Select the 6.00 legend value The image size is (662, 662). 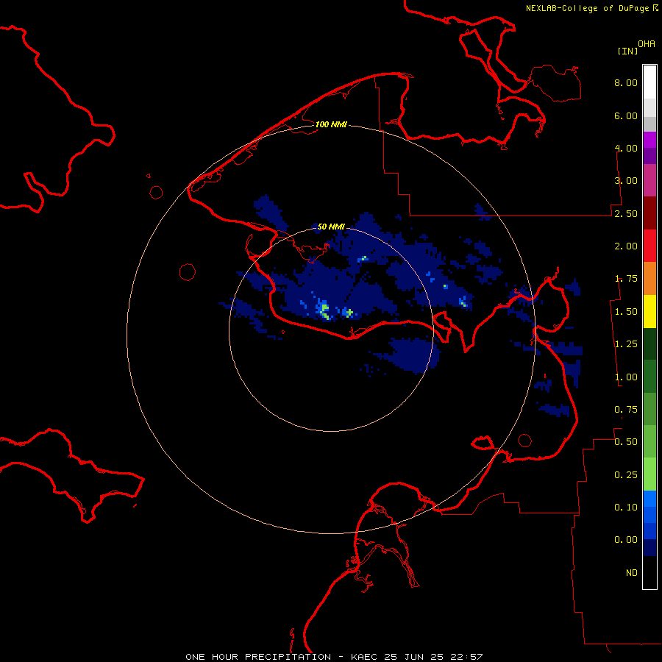coord(626,115)
